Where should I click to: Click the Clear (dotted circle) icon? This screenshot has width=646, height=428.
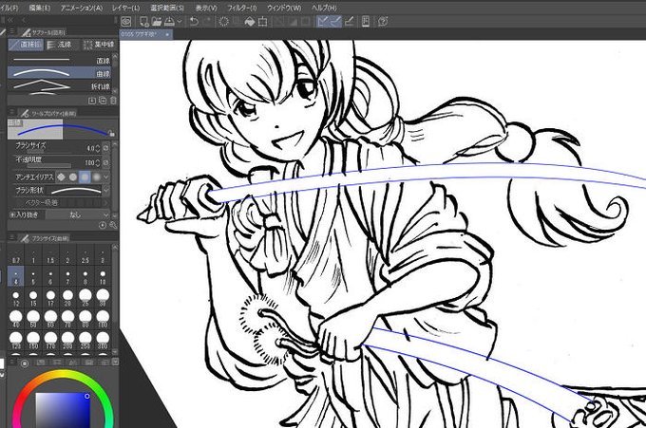[x=223, y=22]
